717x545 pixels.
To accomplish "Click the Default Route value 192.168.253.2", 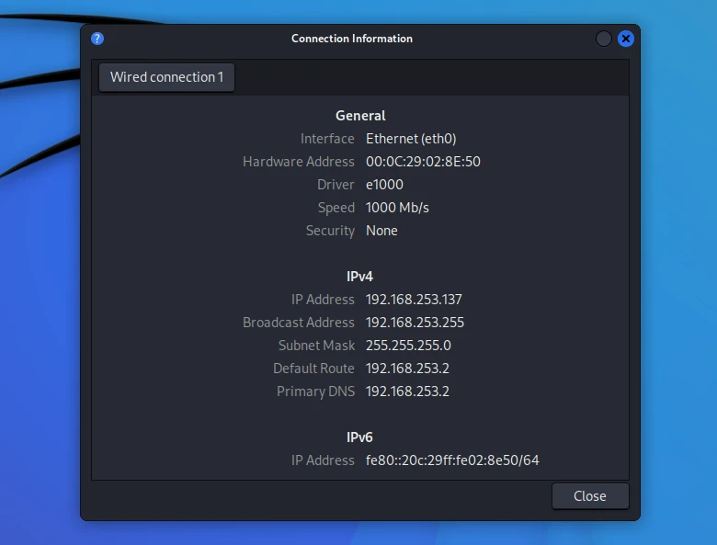I will coord(407,369).
